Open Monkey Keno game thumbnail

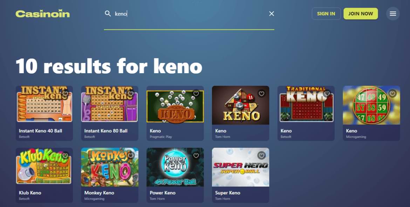pos(110,167)
